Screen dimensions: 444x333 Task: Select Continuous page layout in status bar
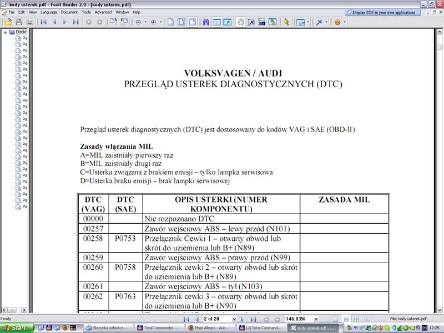point(346,319)
